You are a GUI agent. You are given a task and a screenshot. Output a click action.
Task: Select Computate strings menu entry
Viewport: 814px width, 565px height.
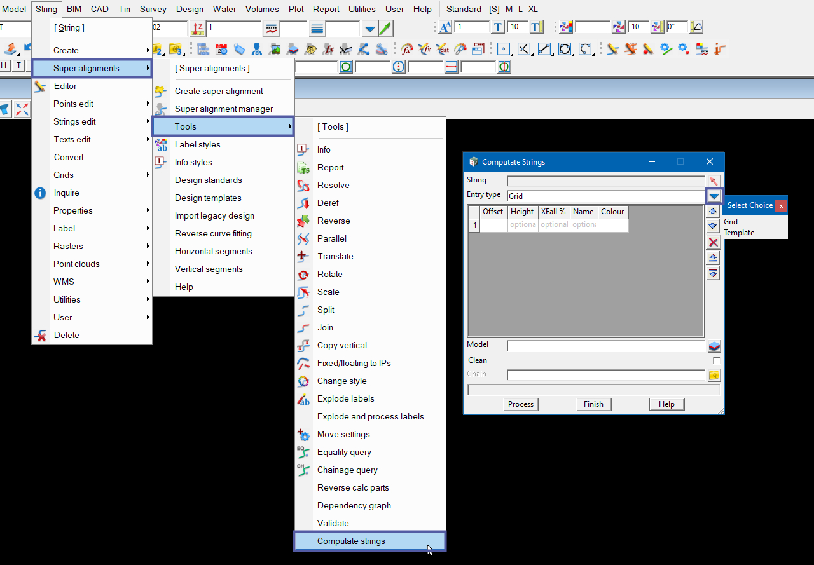point(350,541)
